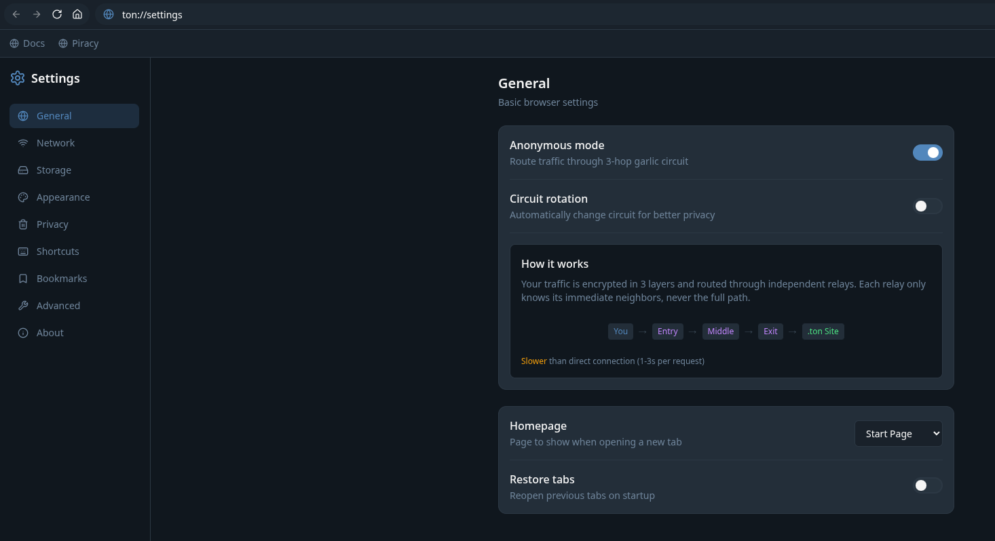Click the browser back arrow icon
This screenshot has width=995, height=541.
[x=16, y=14]
